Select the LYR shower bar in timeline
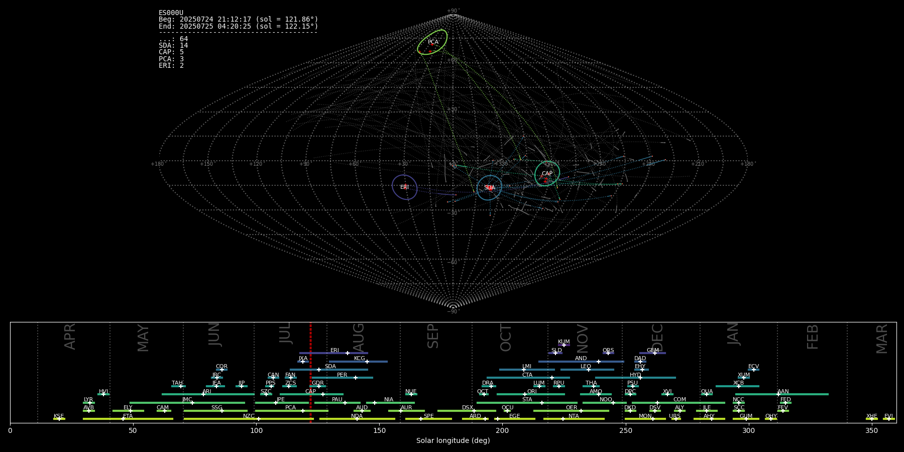904x452 pixels. point(89,402)
